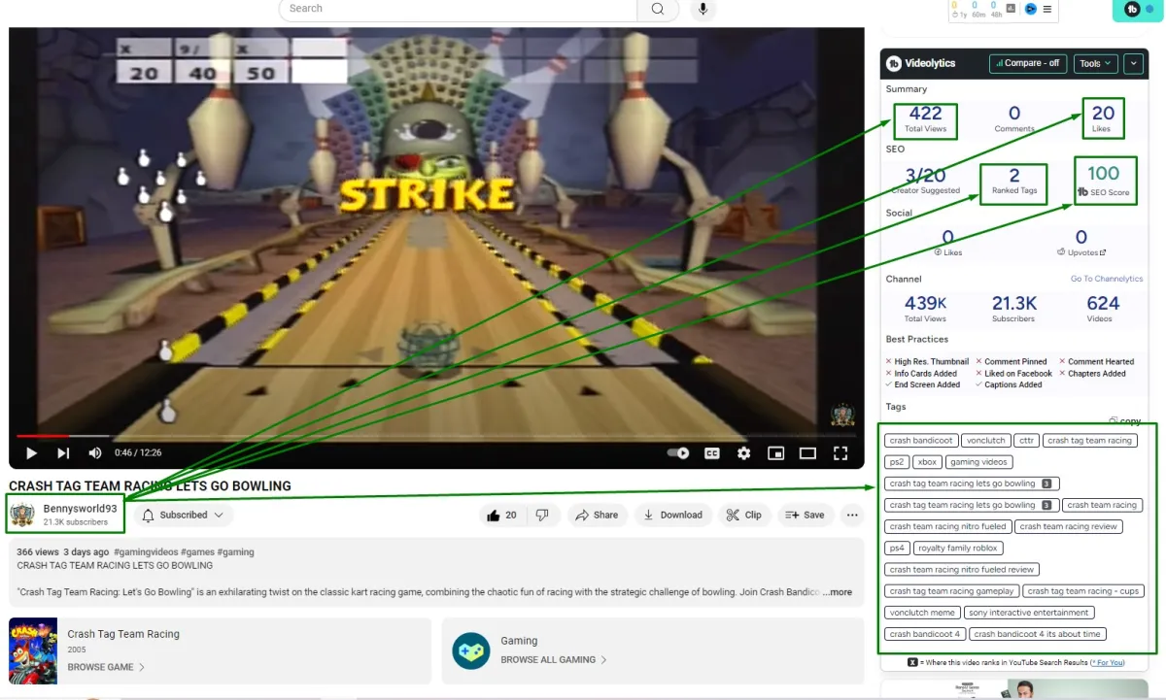This screenshot has width=1166, height=700.
Task: Open the Upvotes external link
Action: point(1080,252)
